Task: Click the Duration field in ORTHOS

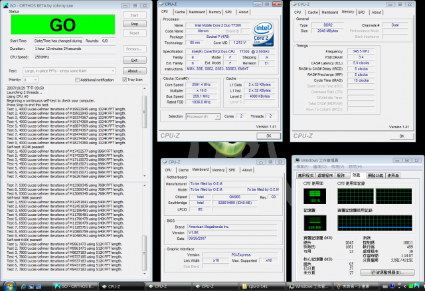Action: (74, 48)
